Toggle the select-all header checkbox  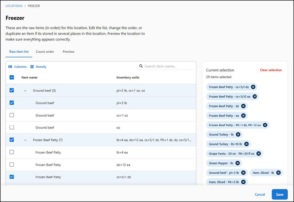click(12, 78)
